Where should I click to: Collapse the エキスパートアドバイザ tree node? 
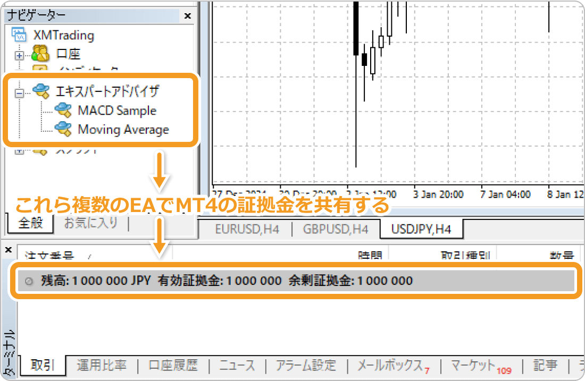(19, 93)
